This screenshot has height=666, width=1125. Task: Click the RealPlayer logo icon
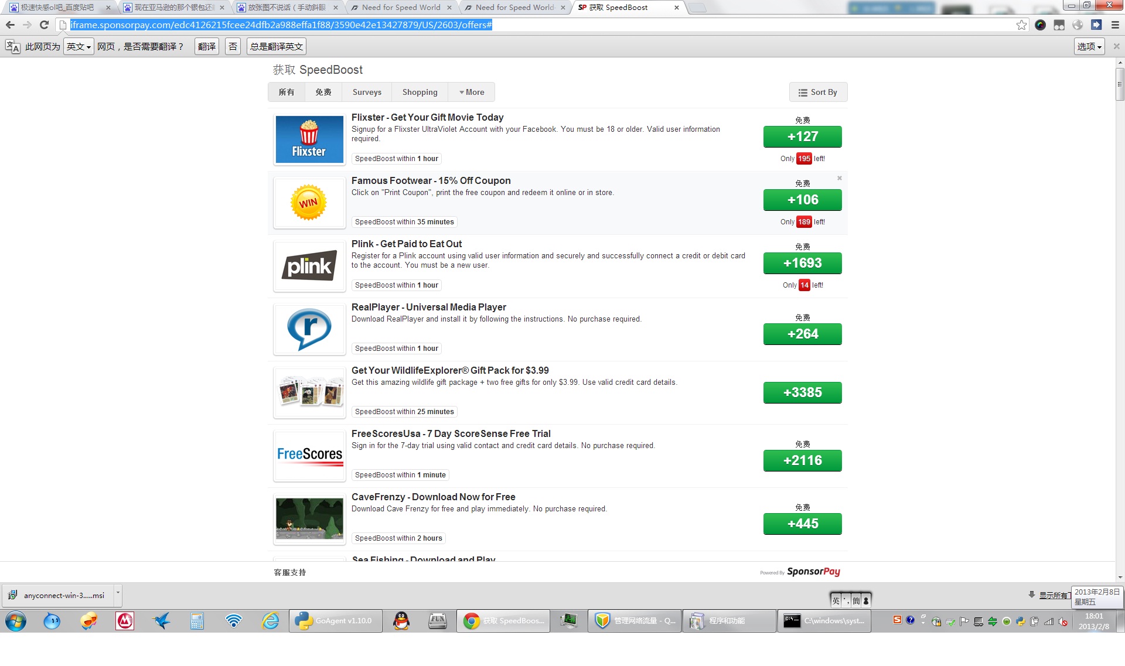[x=309, y=330]
